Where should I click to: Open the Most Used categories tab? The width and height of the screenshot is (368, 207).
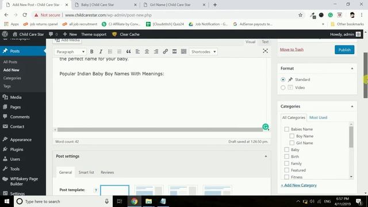[x=318, y=117]
